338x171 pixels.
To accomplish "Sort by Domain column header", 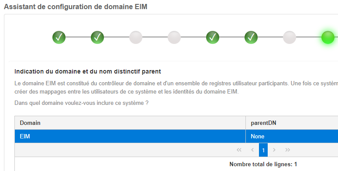I will [130, 123].
